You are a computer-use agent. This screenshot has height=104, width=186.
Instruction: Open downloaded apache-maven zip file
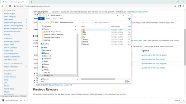14,101
